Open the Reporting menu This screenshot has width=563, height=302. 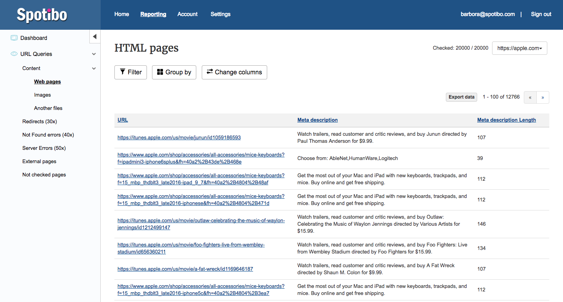[153, 14]
